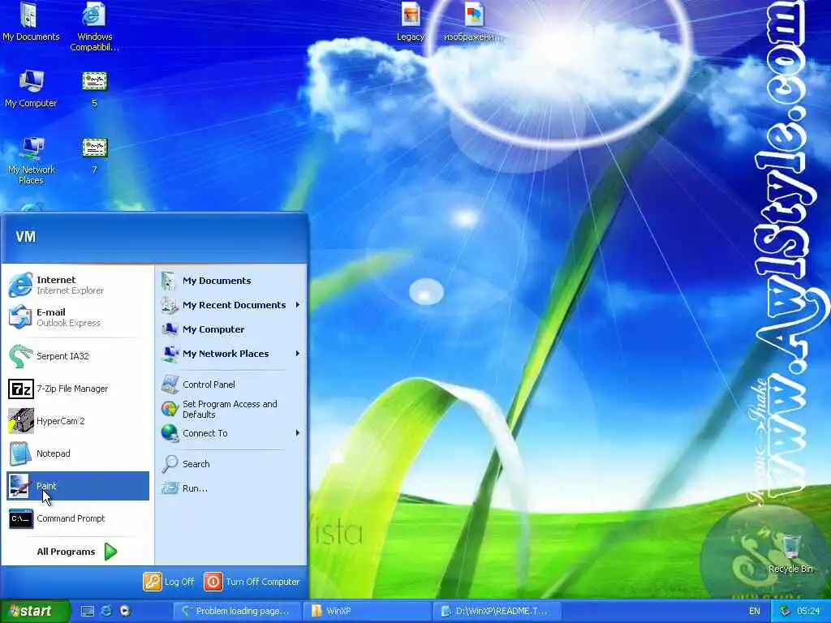Launch Internet Explorer from the Start menu
The height and width of the screenshot is (623, 831).
coord(78,285)
